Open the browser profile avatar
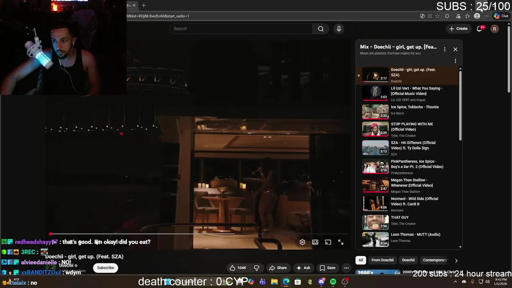This screenshot has height=288, width=512. [477, 16]
